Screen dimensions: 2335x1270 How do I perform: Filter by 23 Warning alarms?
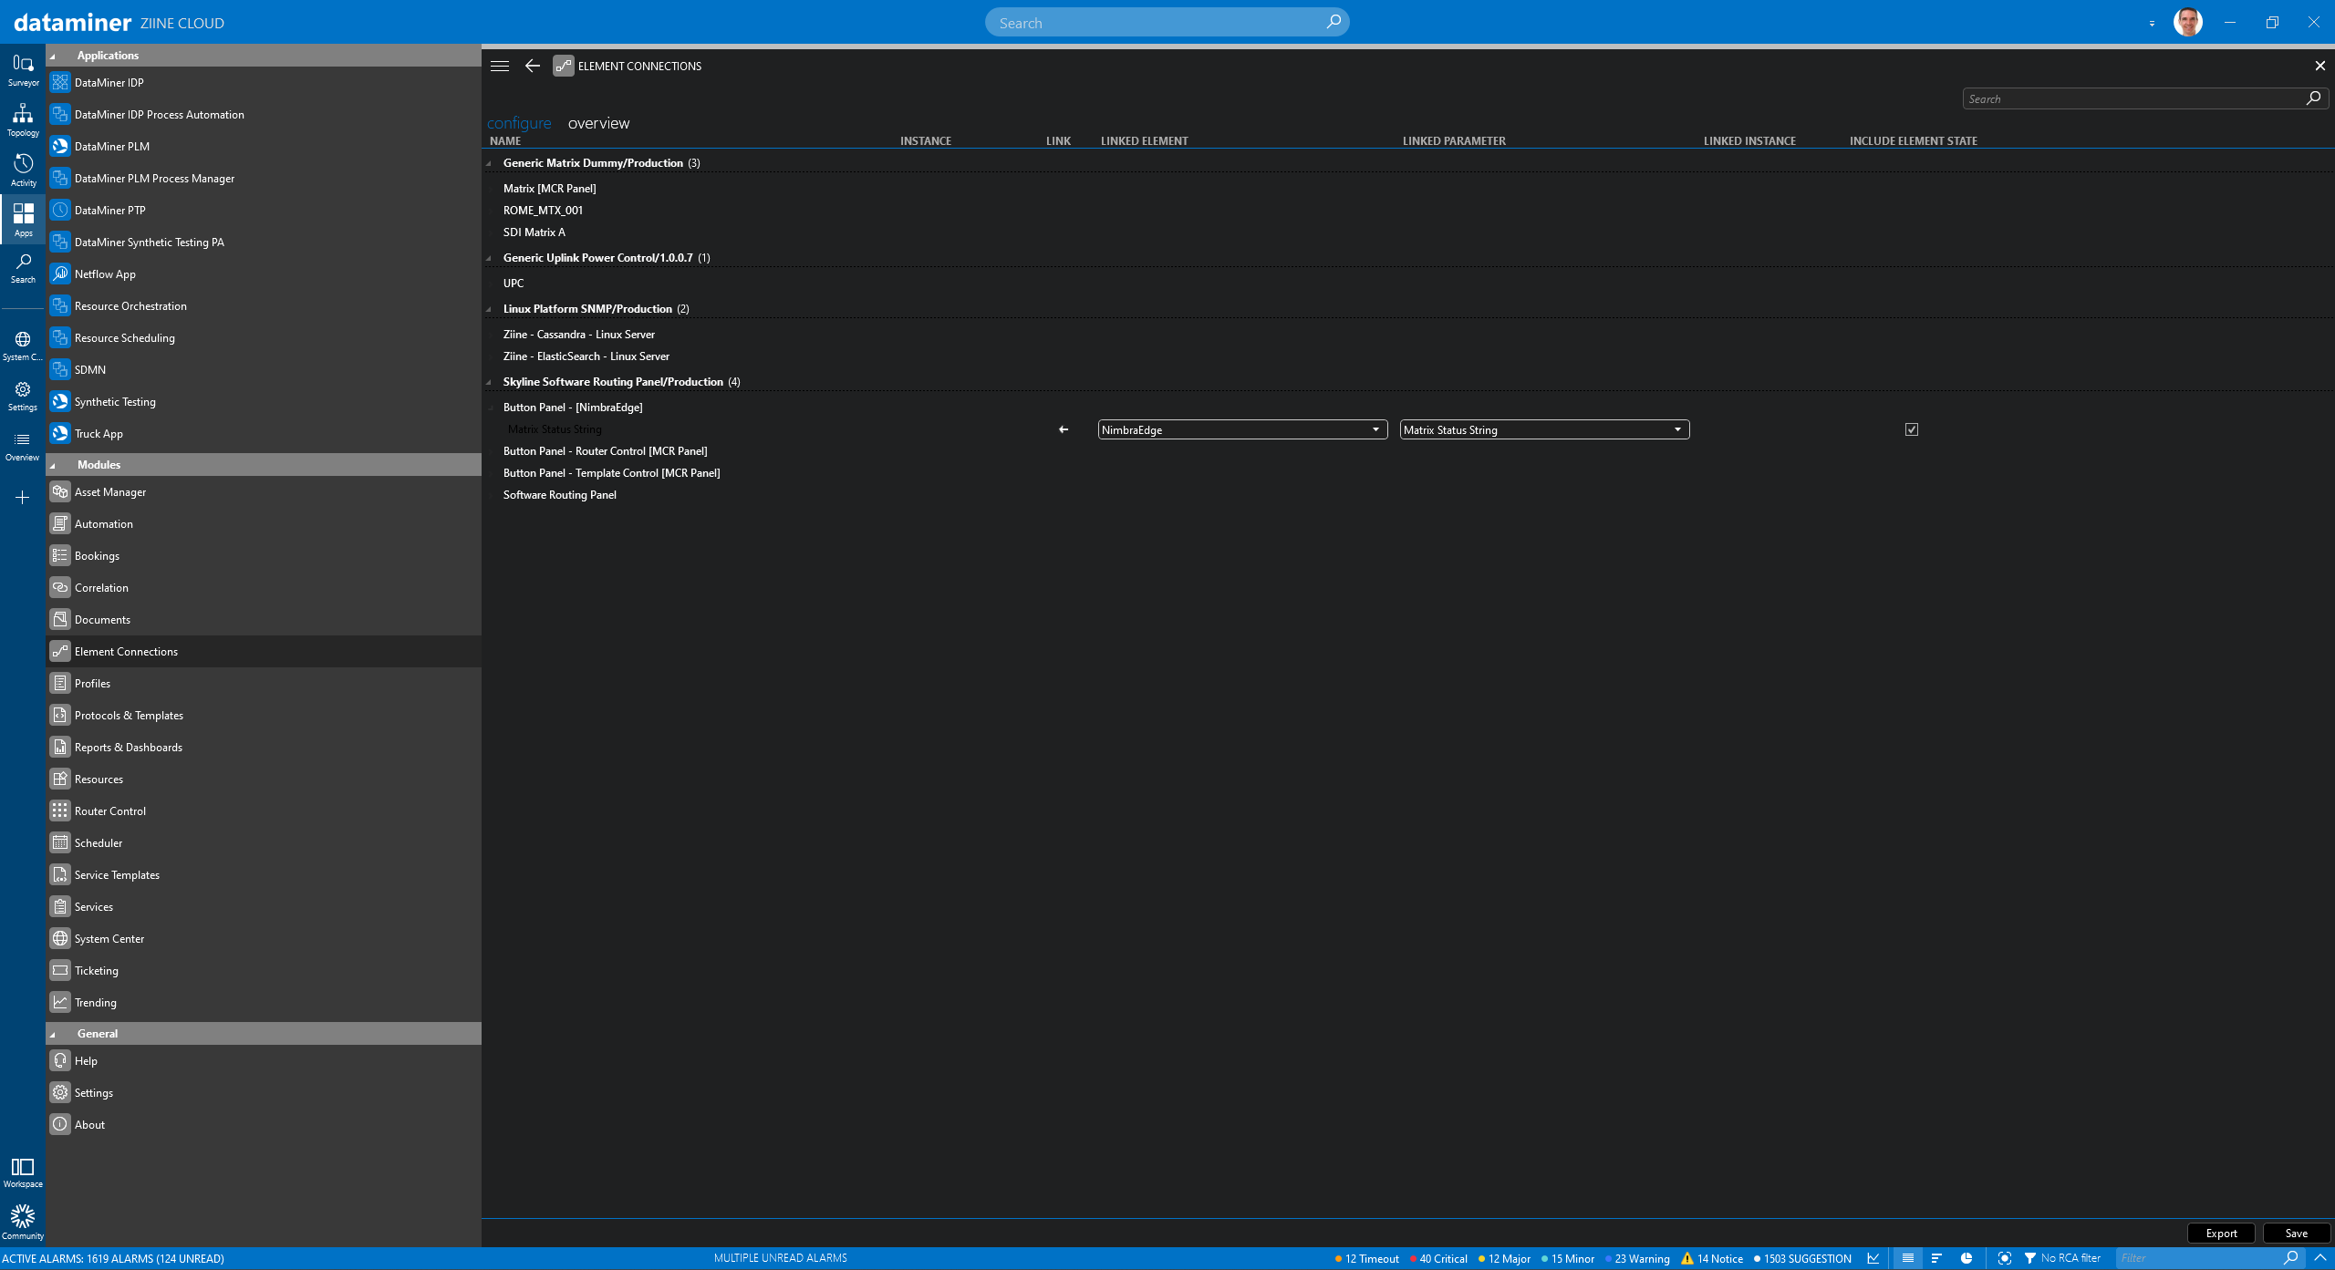click(x=1637, y=1258)
